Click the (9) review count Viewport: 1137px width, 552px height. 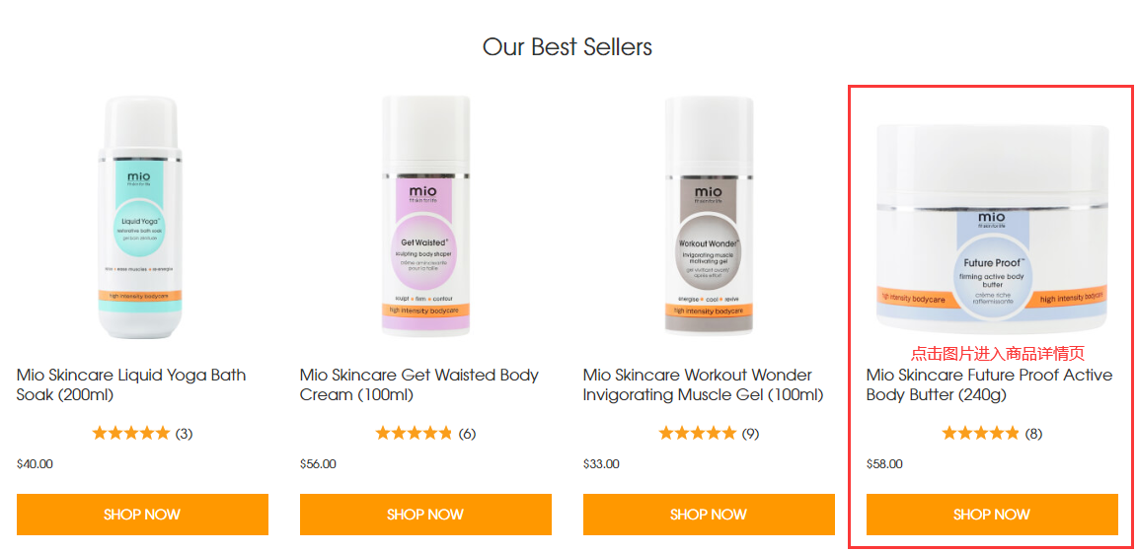coord(750,434)
